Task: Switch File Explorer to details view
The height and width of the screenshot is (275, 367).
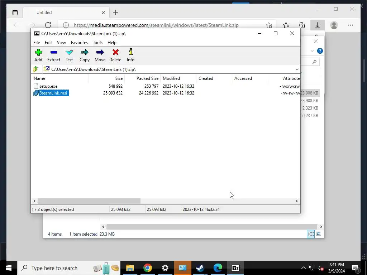Action: click(311, 234)
